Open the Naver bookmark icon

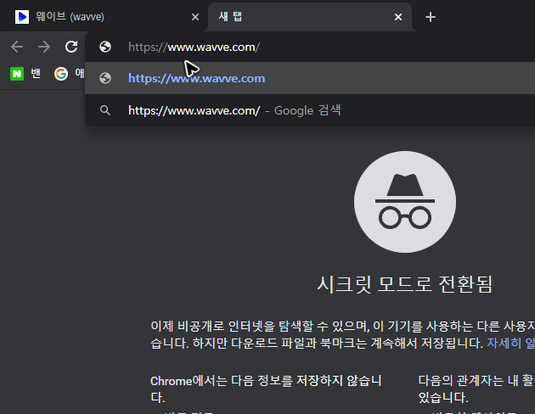click(17, 74)
